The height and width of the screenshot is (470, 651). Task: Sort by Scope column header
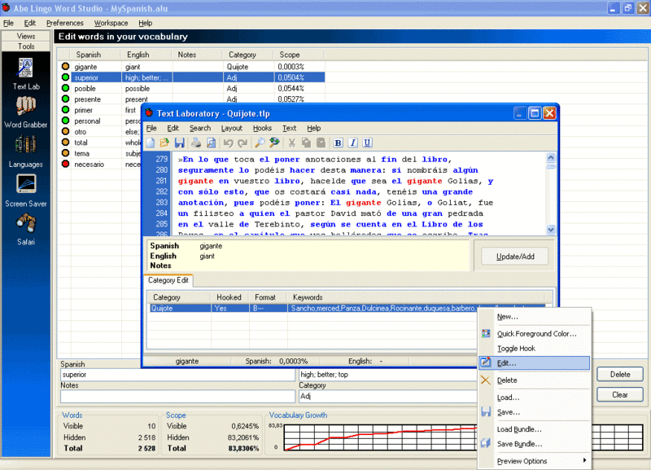tap(299, 55)
